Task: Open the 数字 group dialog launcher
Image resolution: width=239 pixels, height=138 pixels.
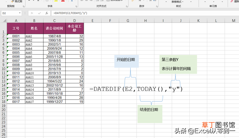Action: 157,6
